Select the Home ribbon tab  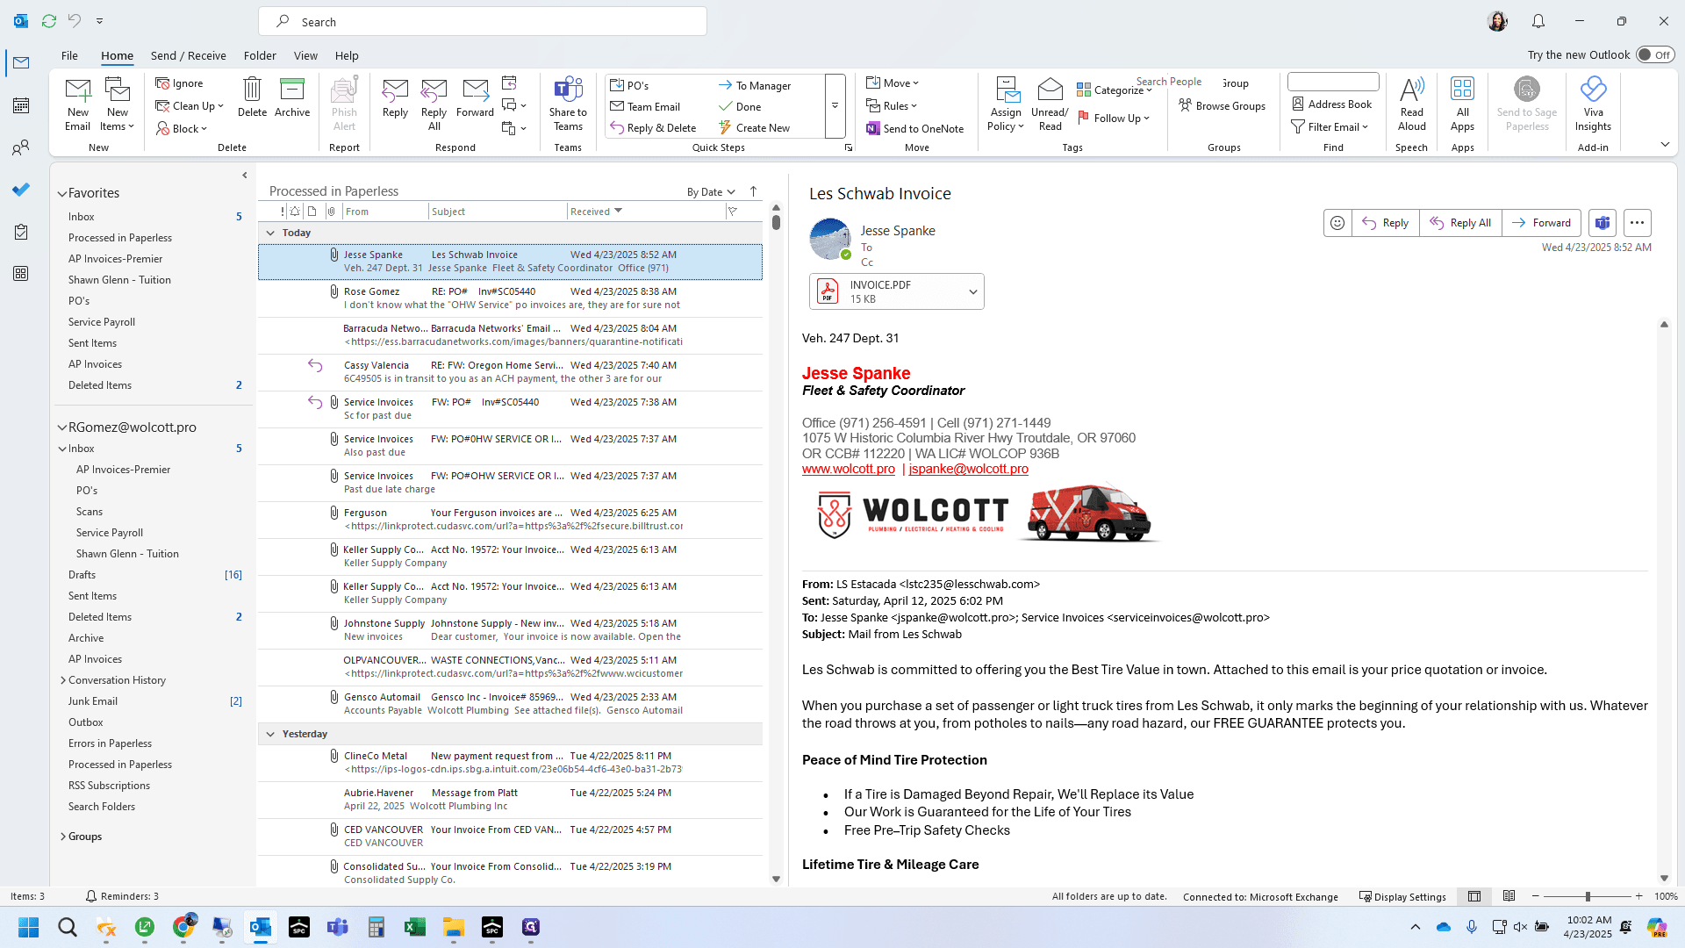[x=117, y=55]
